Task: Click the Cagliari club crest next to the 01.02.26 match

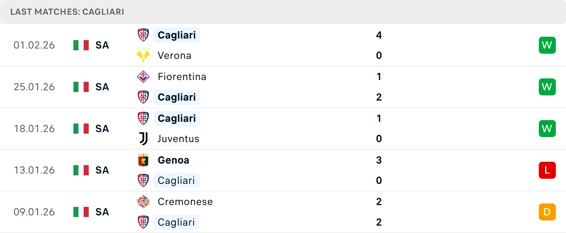Action: (143, 34)
